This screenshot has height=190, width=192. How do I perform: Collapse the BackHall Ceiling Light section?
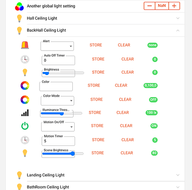pyautogui.click(x=178, y=30)
